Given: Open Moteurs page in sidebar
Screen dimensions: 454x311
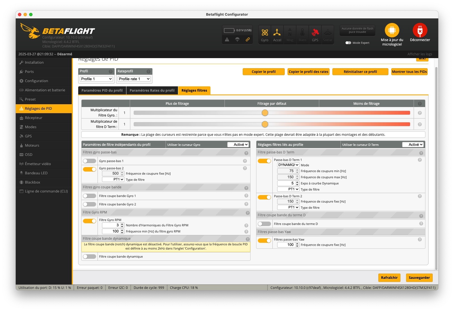Looking at the screenshot, I should tap(44, 145).
